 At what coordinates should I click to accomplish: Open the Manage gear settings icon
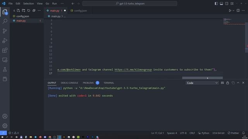5,125
